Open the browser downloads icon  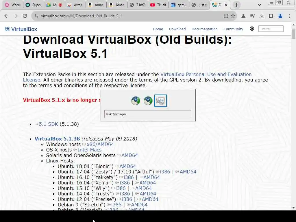coord(262,16)
